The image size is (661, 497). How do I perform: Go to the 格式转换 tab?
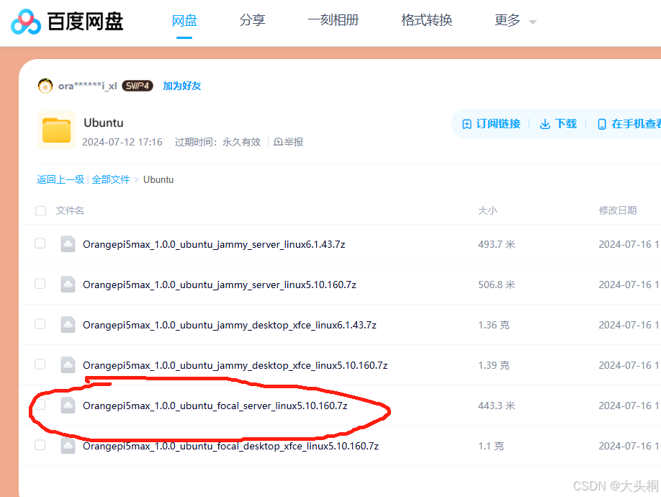tap(426, 20)
